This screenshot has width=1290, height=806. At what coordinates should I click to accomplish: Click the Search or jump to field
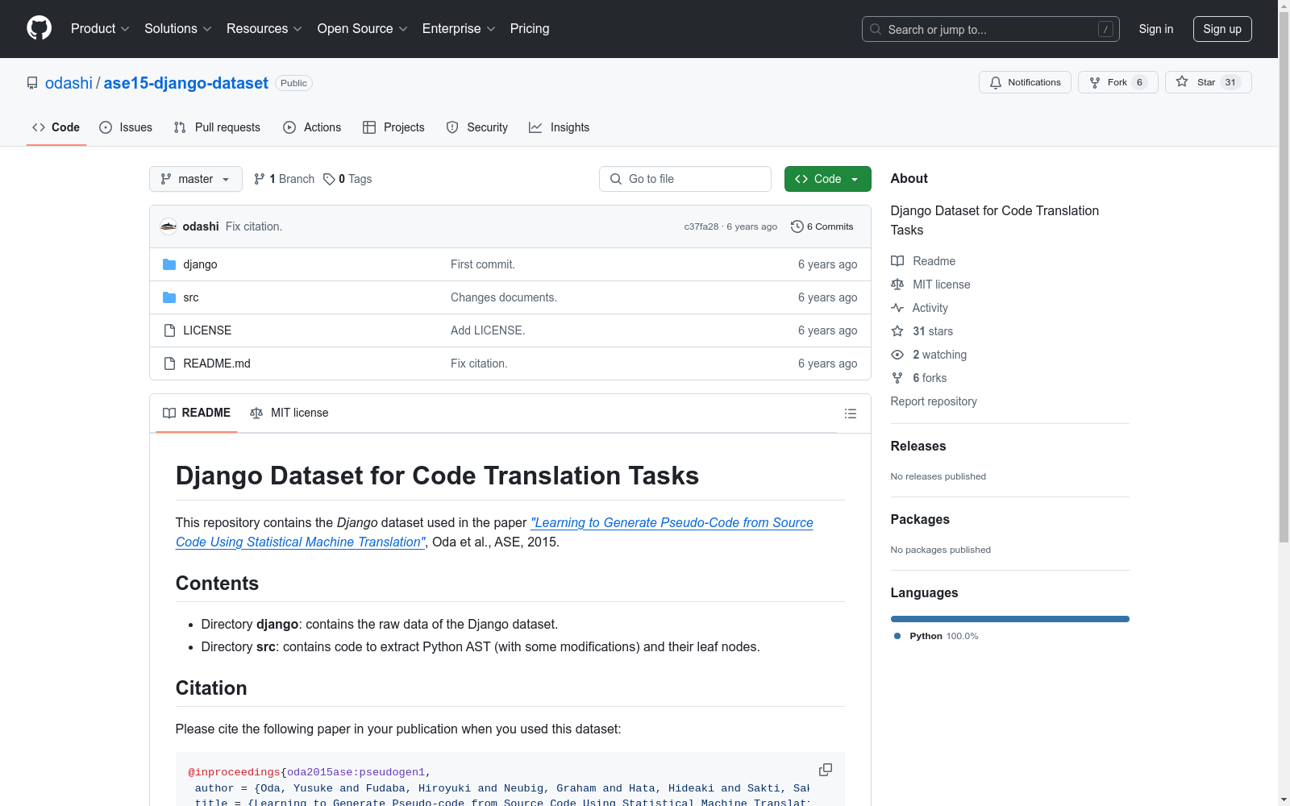point(990,29)
